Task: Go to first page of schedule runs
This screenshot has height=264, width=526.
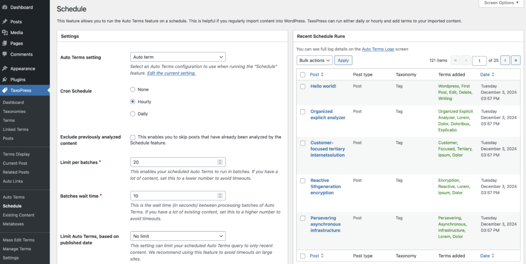Action: (x=455, y=61)
